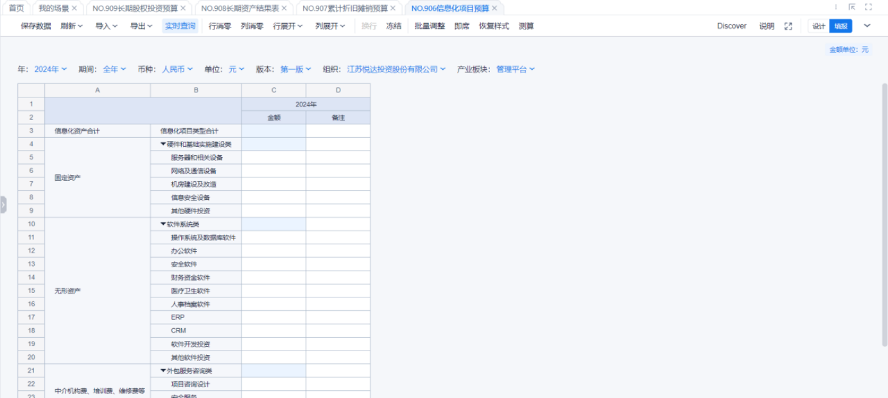Collapse the 软件系统类 tree group
Viewport: 888px width, 398px height.
point(163,224)
